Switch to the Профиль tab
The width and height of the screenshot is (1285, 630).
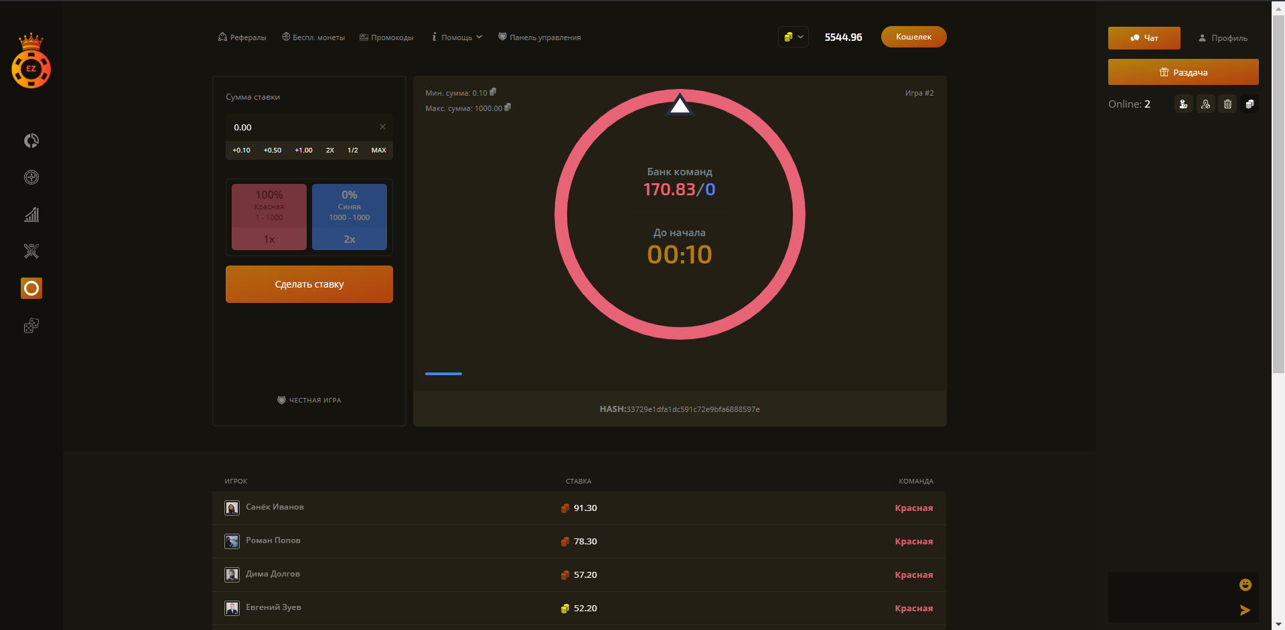1223,38
